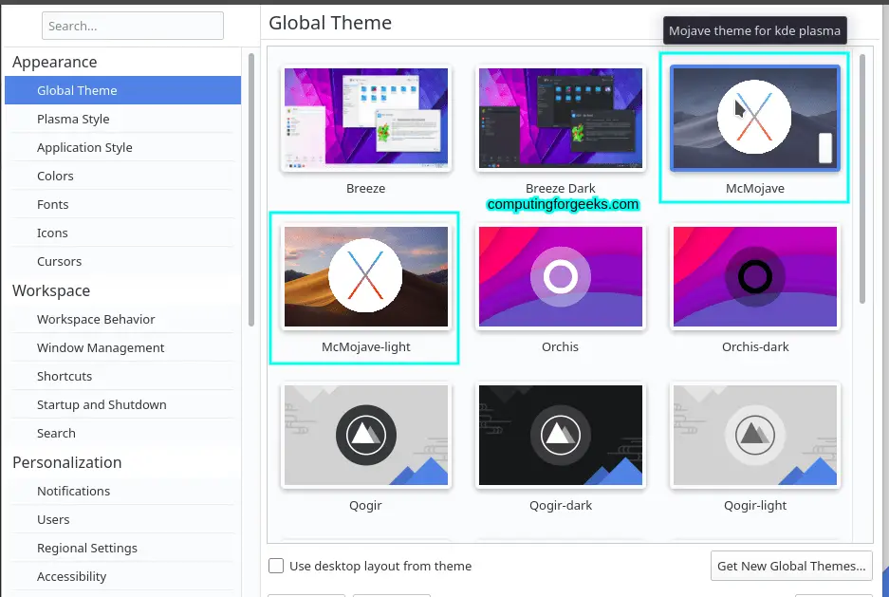Select the Breeze global theme thumbnail
The height and width of the screenshot is (597, 889).
click(365, 118)
